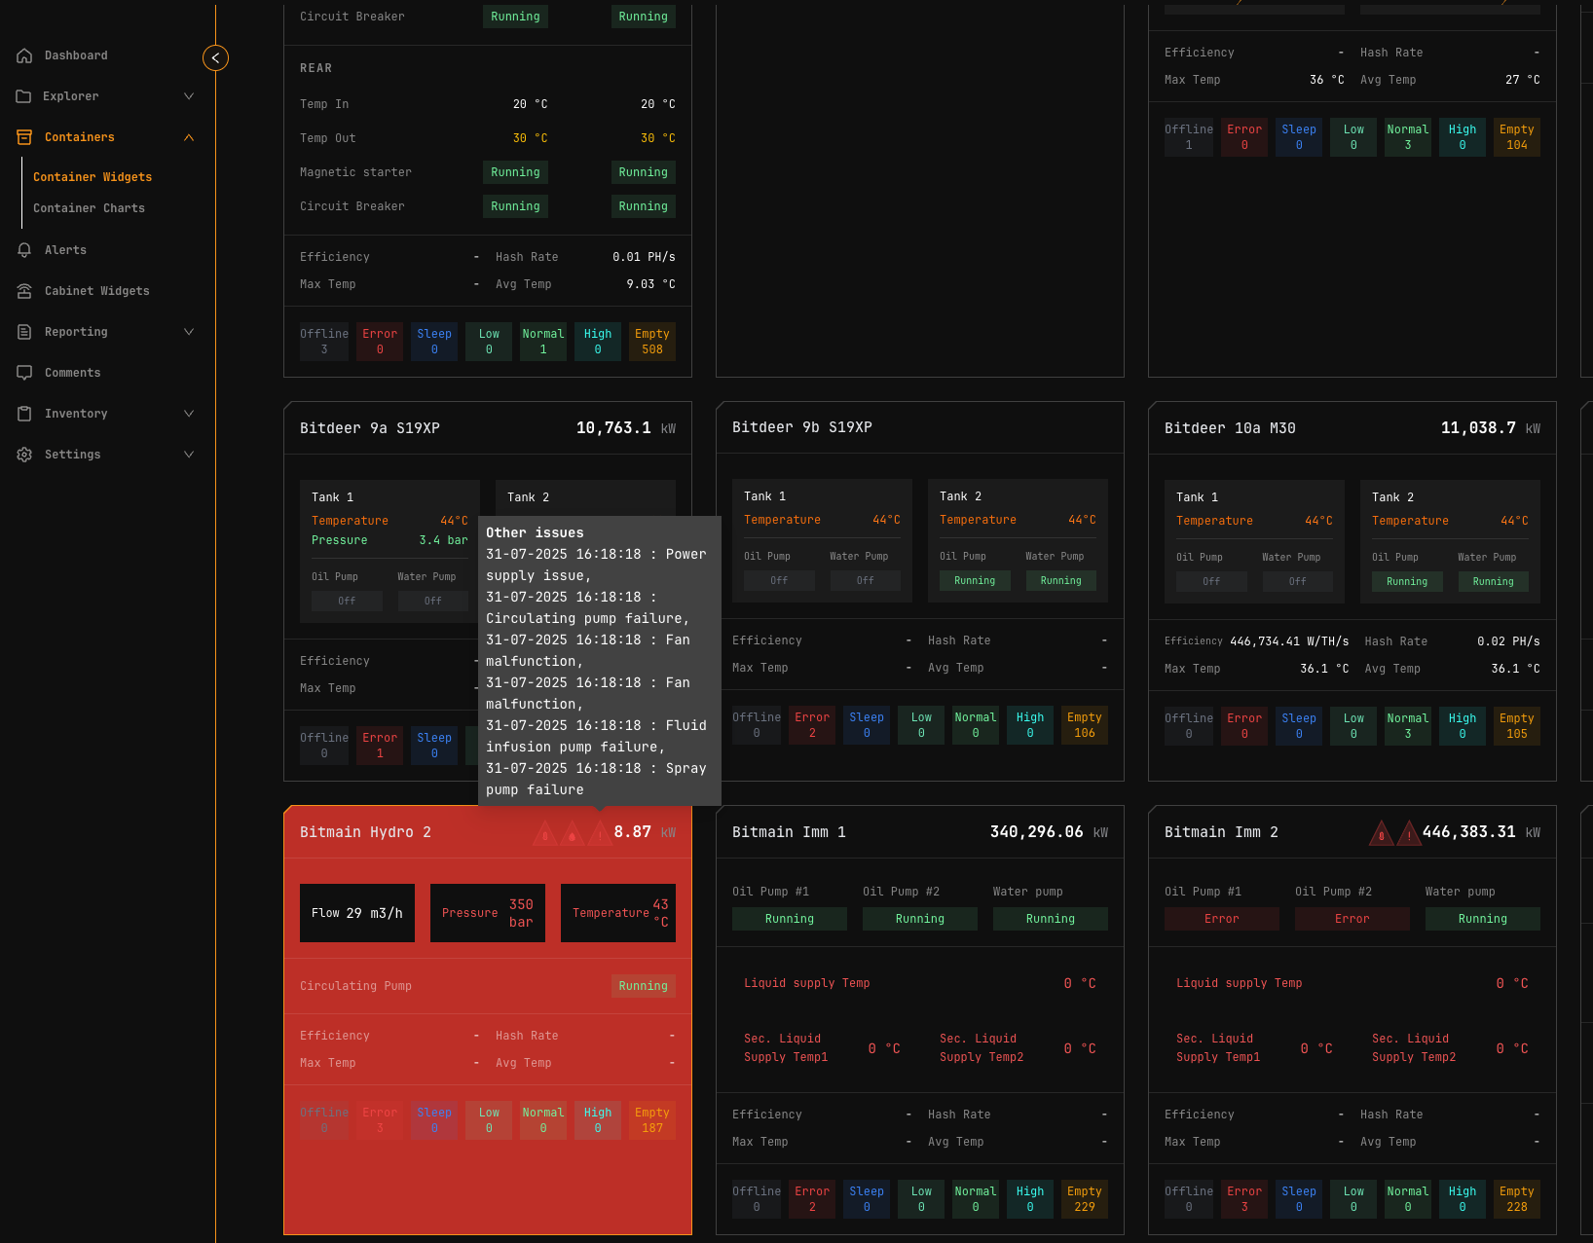Toggle Tank 2 Water Pump on Bitdeer 10a M30
The width and height of the screenshot is (1593, 1243).
coord(1493,581)
